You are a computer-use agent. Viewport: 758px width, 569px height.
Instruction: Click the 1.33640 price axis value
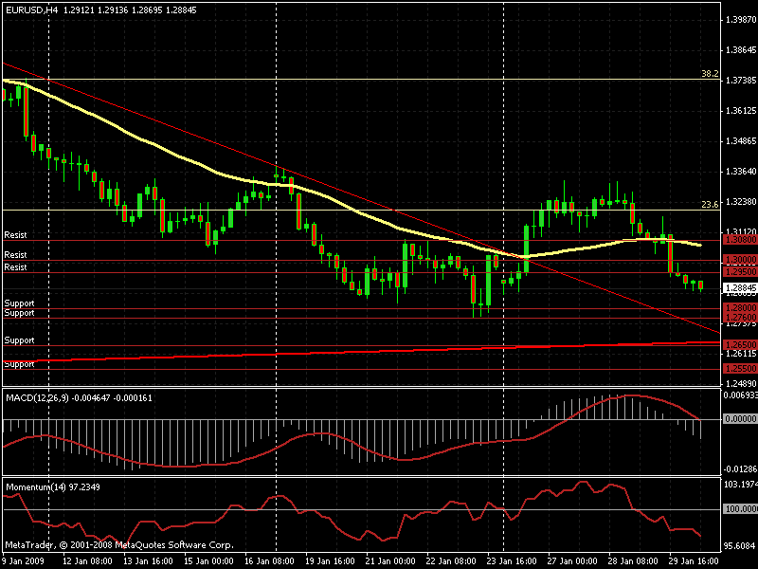pyautogui.click(x=741, y=172)
